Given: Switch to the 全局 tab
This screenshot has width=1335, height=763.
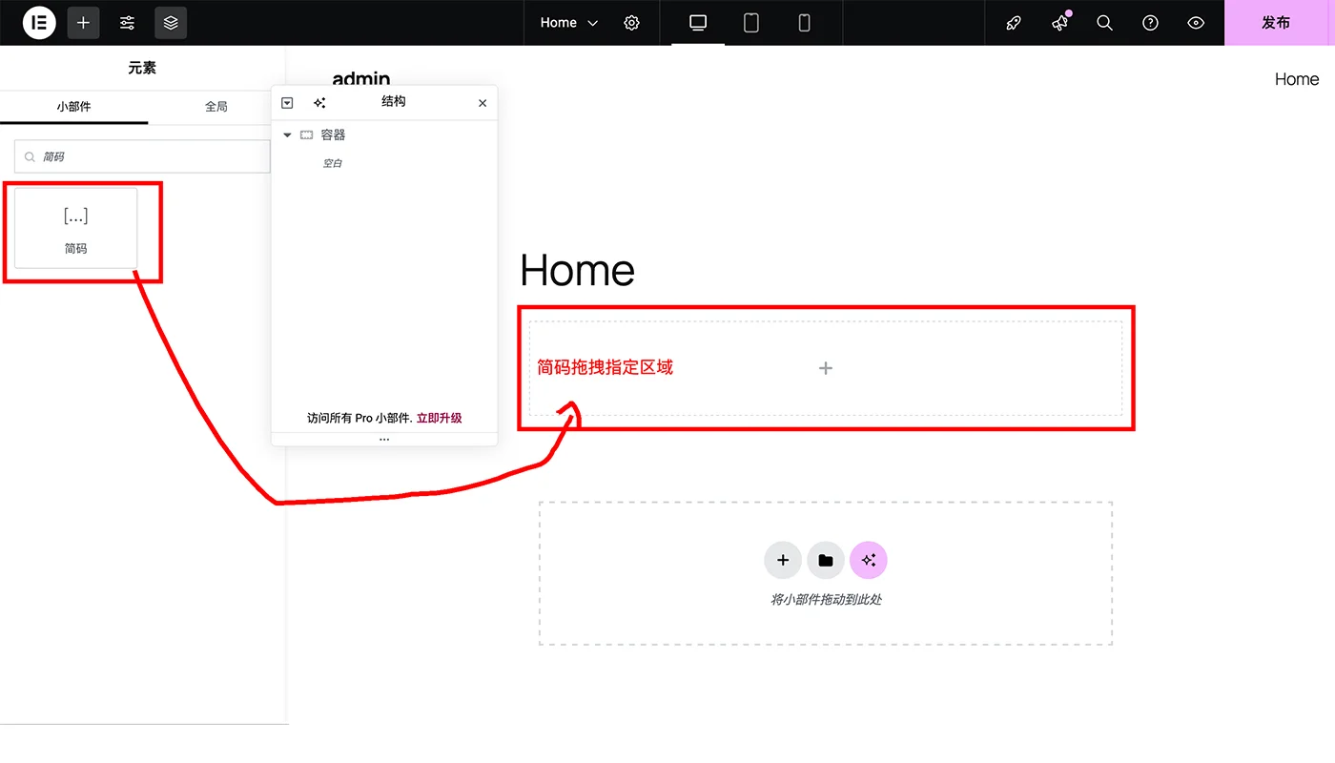Looking at the screenshot, I should click(216, 107).
